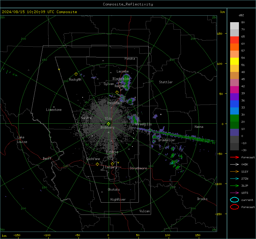Click the -50 tick on right km axis
This screenshot has width=256, height=239.
(220, 154)
